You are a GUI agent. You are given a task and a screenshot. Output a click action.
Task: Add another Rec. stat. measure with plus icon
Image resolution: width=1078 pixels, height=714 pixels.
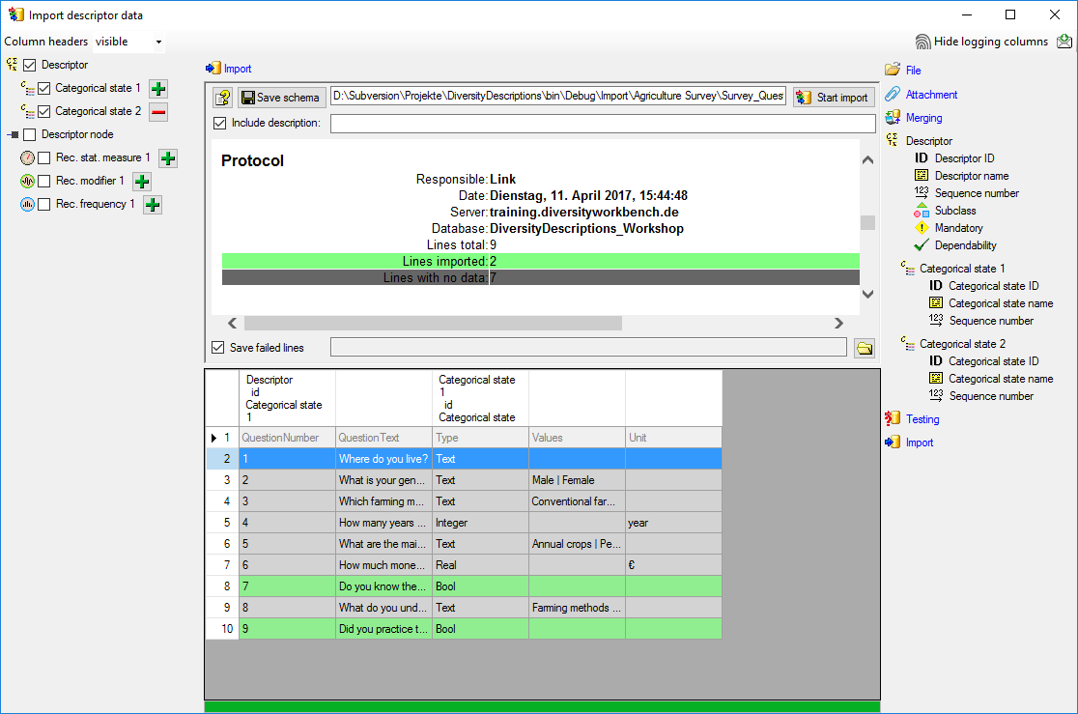(167, 158)
